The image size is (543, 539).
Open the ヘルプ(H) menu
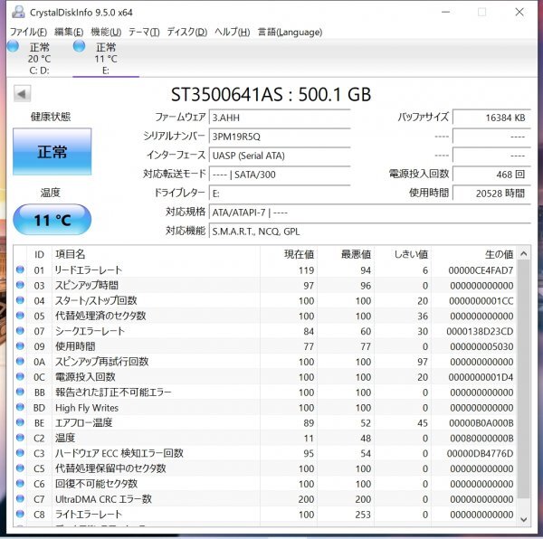tap(232, 33)
